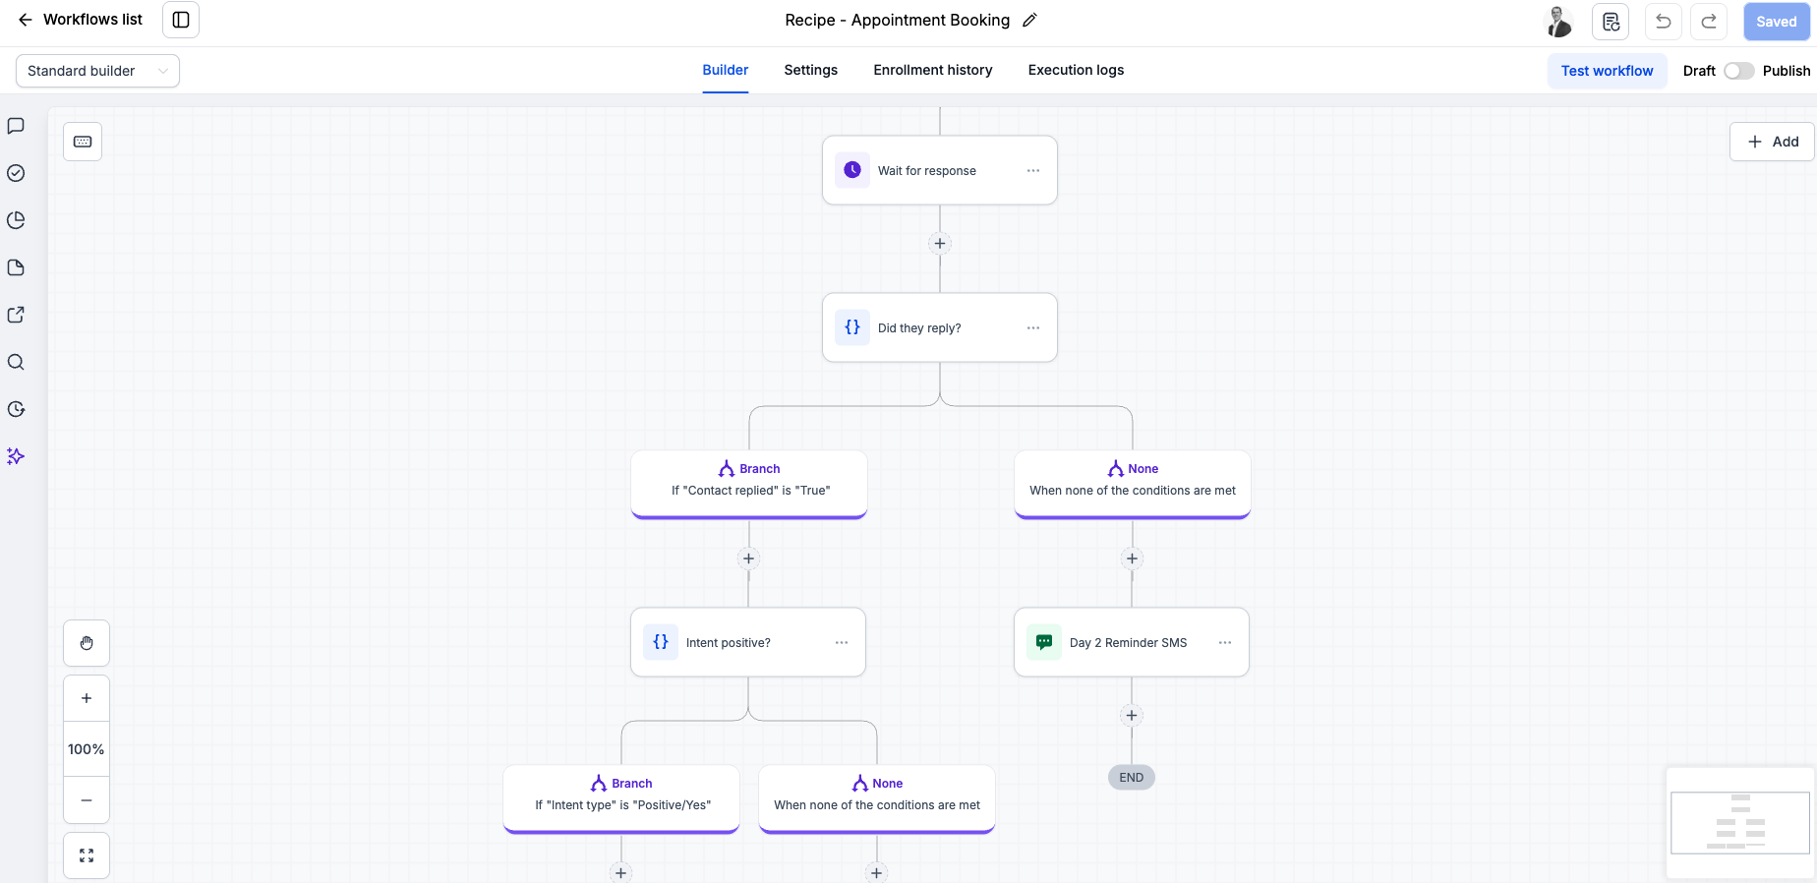
Task: Open search sidebar icon
Action: [16, 362]
